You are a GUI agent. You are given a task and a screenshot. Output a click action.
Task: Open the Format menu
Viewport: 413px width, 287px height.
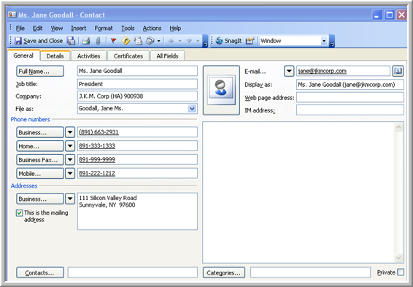click(104, 28)
